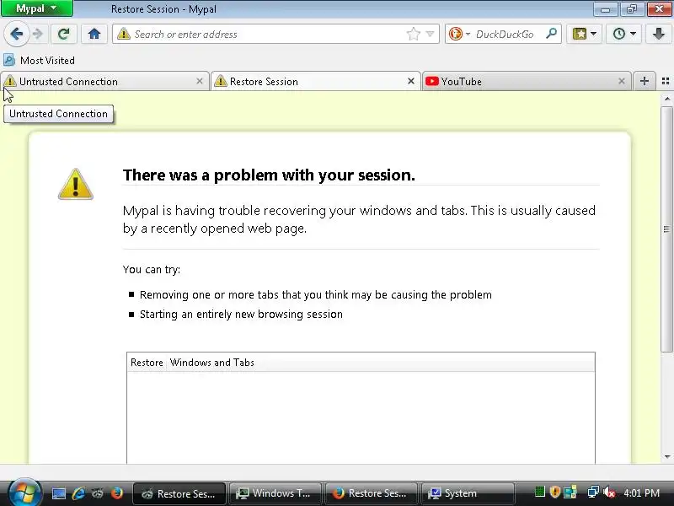The image size is (674, 506).
Task: Go back with the Back arrow button
Action: pyautogui.click(x=16, y=34)
